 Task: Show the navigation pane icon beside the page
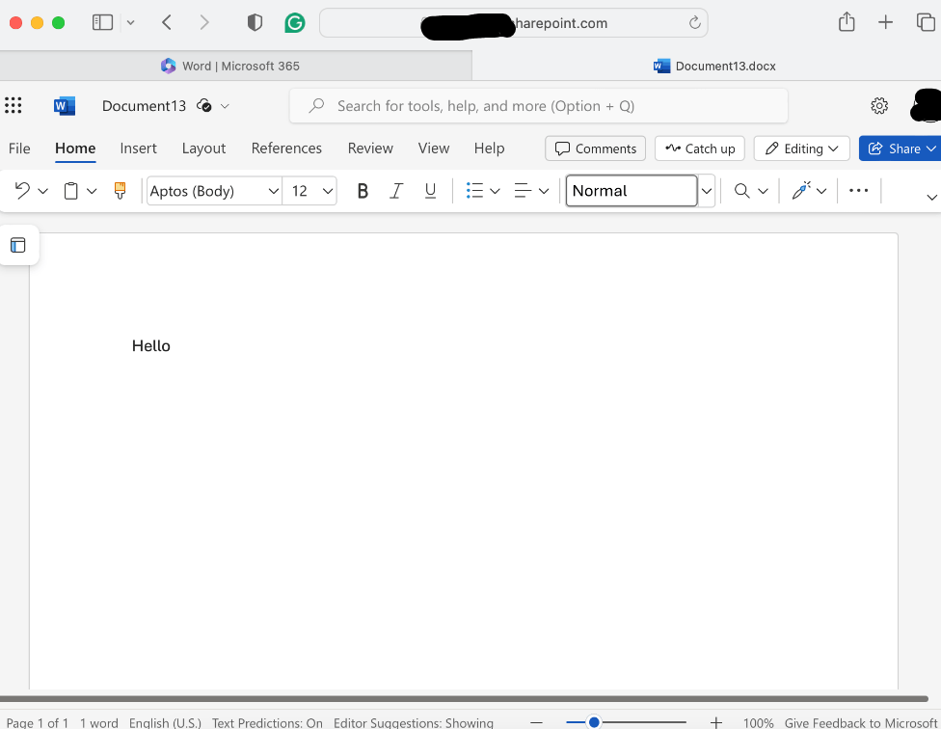pyautogui.click(x=18, y=245)
